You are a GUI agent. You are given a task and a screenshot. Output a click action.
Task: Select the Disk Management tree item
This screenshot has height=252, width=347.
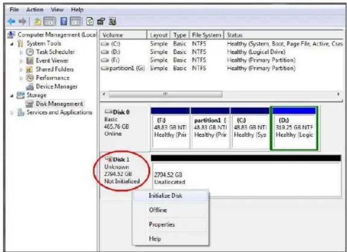tap(59, 104)
